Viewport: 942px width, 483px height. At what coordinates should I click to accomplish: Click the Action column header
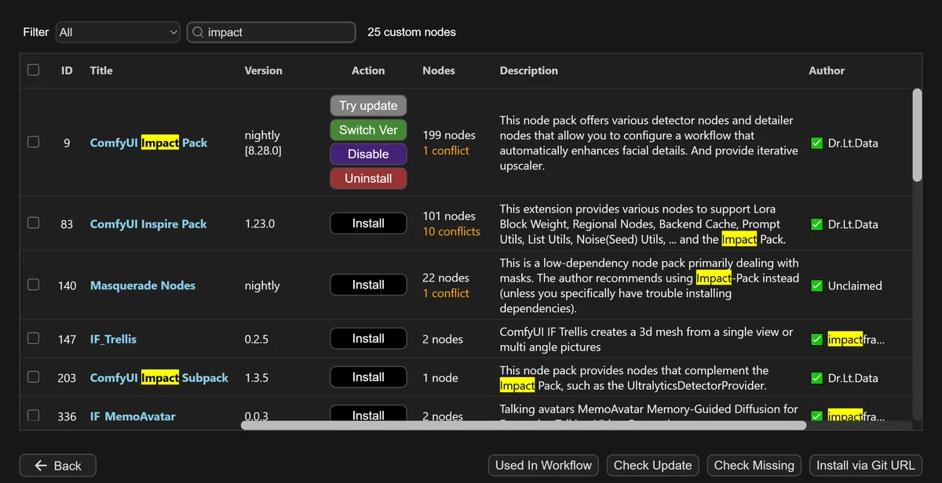[x=368, y=71]
